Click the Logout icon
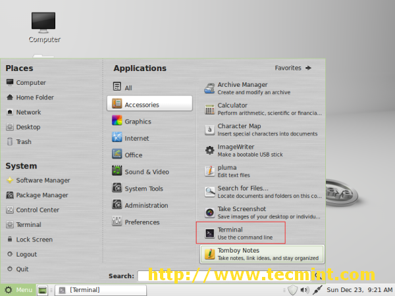The height and width of the screenshot is (296, 395). coord(10,254)
